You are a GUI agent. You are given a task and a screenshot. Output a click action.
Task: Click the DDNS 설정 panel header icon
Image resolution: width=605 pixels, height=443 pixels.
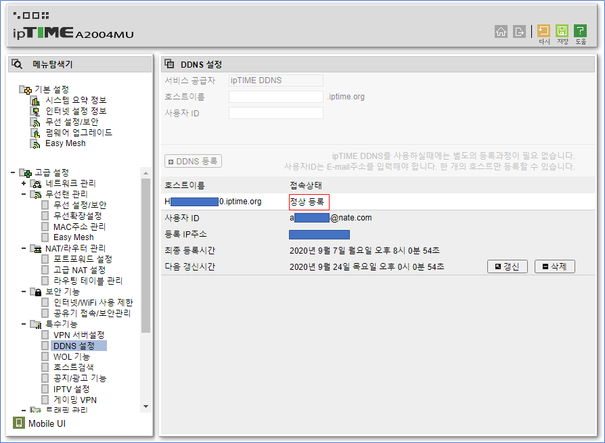click(x=169, y=63)
